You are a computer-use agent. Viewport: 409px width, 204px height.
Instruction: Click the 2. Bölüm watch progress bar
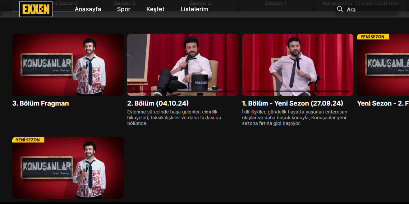[x=183, y=92]
